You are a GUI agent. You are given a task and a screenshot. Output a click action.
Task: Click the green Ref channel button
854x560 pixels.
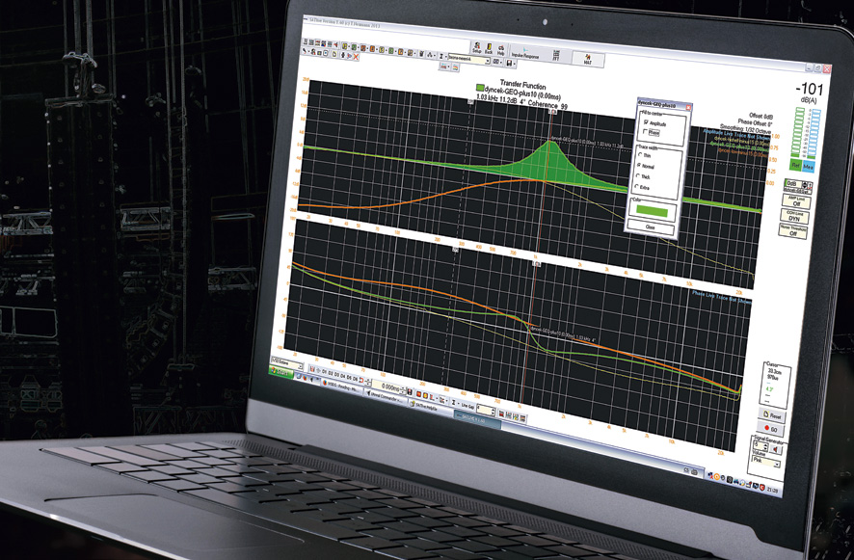pyautogui.click(x=795, y=165)
